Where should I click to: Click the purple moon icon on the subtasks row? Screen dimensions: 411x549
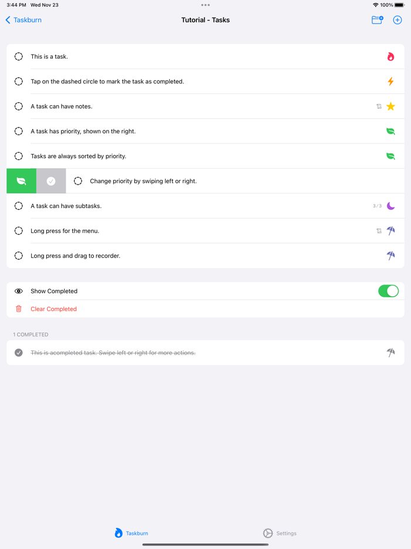tap(391, 206)
